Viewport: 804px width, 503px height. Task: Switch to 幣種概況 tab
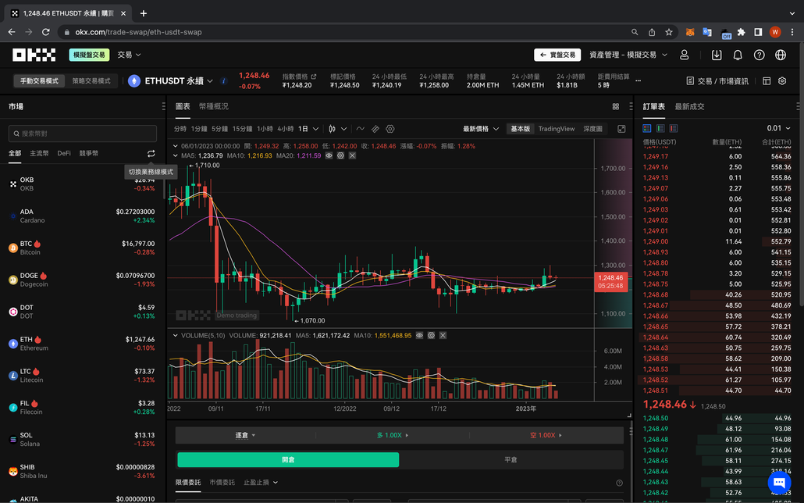(213, 106)
